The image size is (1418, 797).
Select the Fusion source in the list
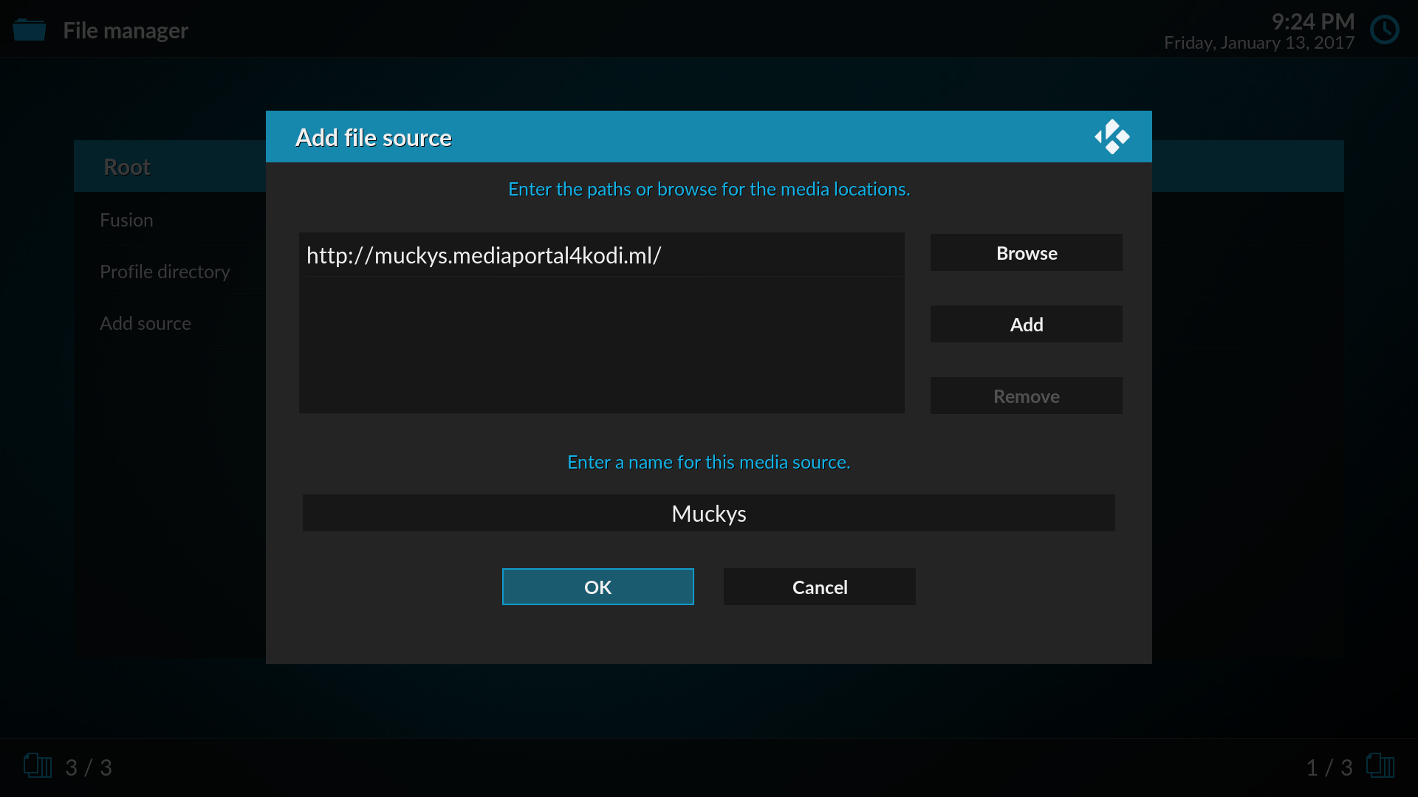tap(127, 220)
